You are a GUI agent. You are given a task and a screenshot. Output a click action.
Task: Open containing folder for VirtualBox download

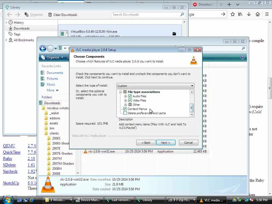pyautogui.click(x=174, y=34)
